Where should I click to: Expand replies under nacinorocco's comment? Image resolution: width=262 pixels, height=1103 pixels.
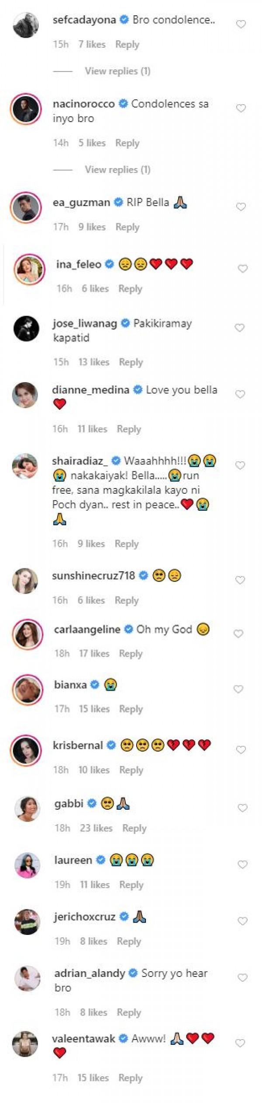coord(117,169)
